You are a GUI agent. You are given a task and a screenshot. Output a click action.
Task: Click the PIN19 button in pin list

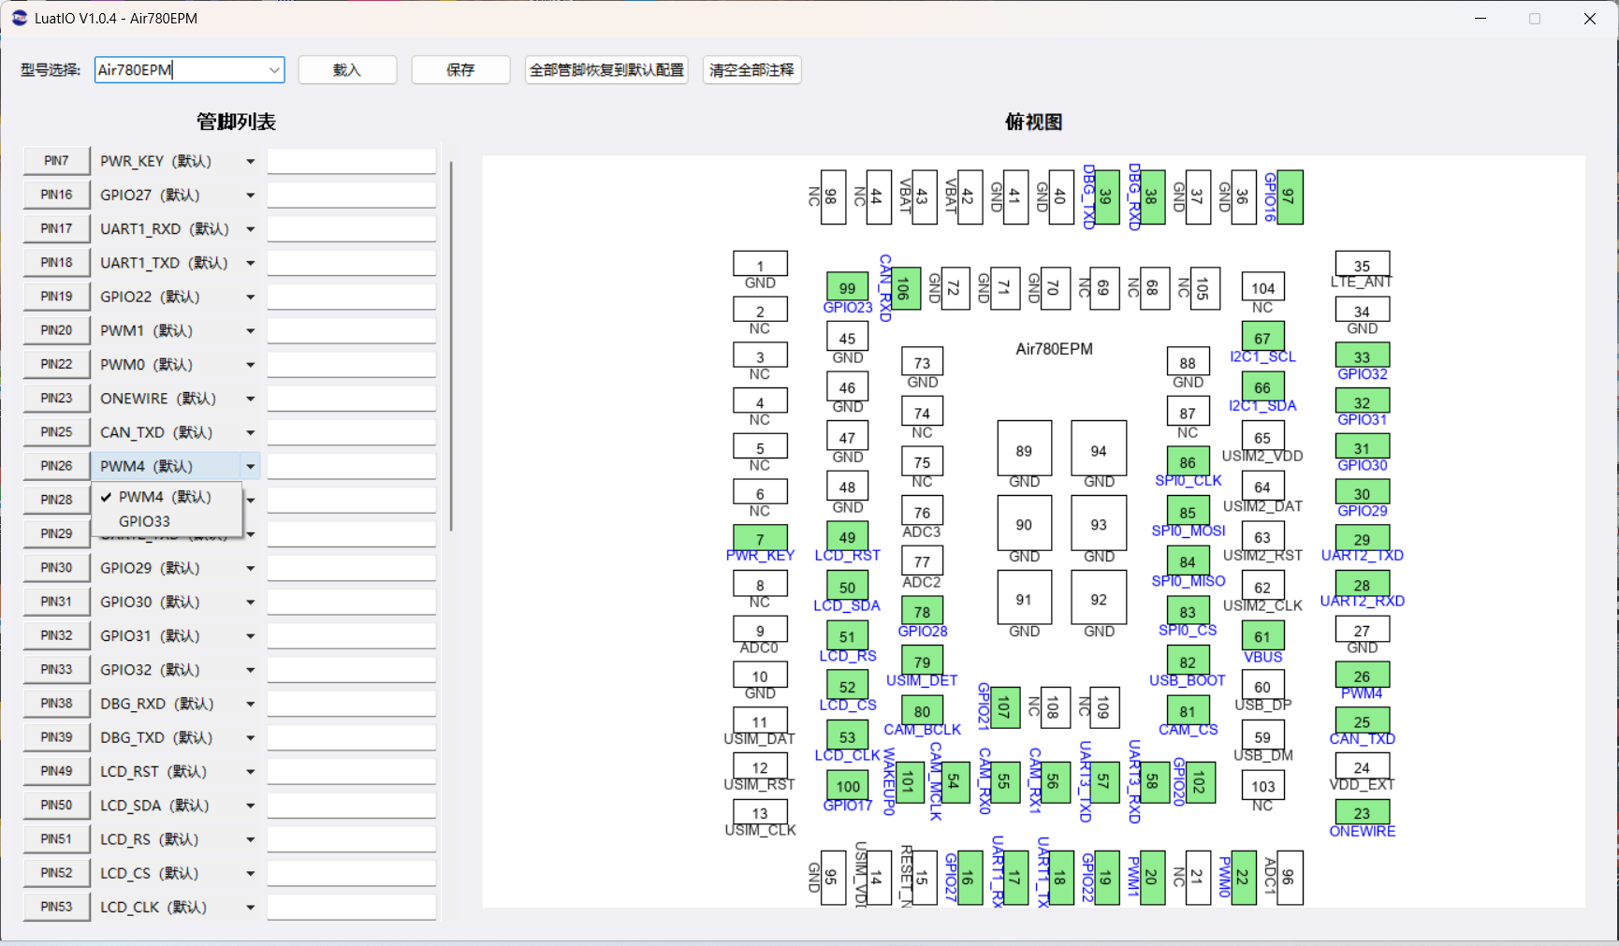pyautogui.click(x=56, y=297)
